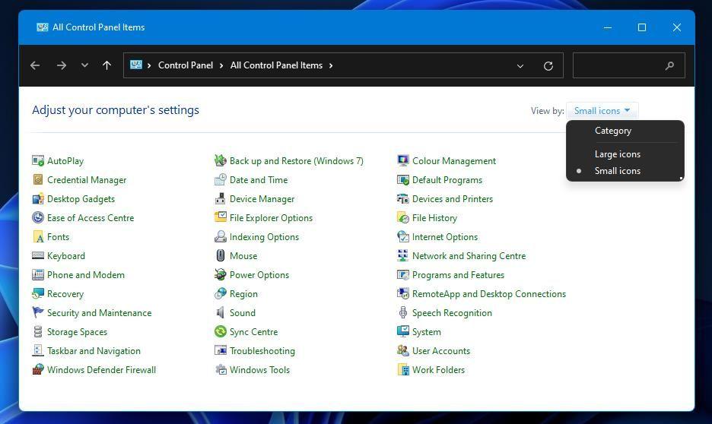The width and height of the screenshot is (712, 424).
Task: Click Control Panel in the breadcrumb path
Action: point(185,65)
